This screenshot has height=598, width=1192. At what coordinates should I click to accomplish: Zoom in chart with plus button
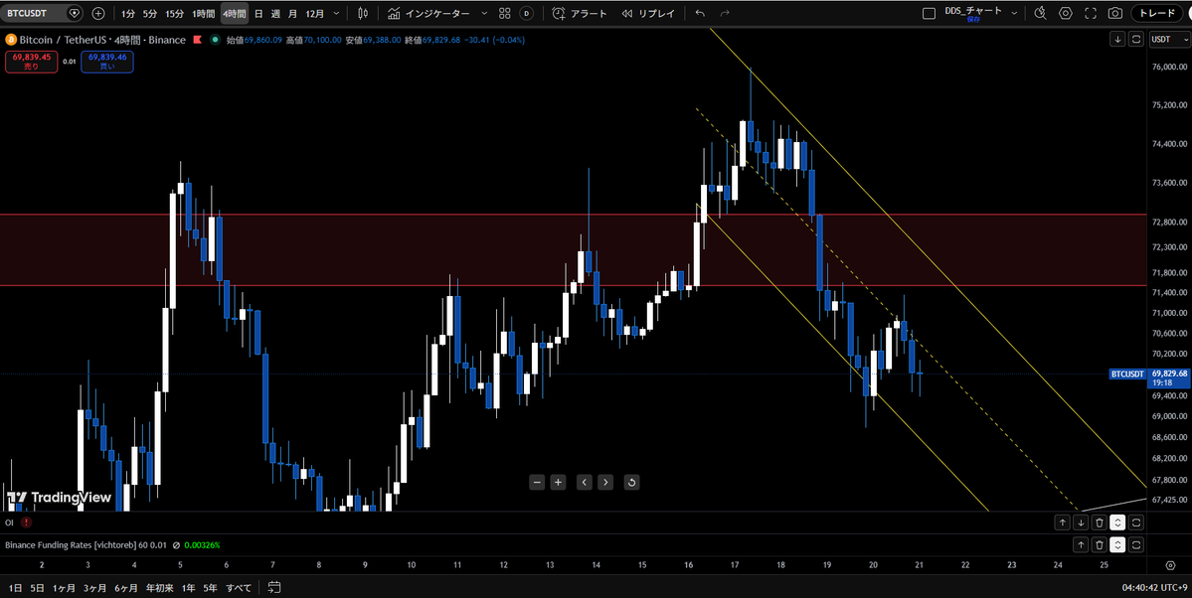tap(558, 482)
